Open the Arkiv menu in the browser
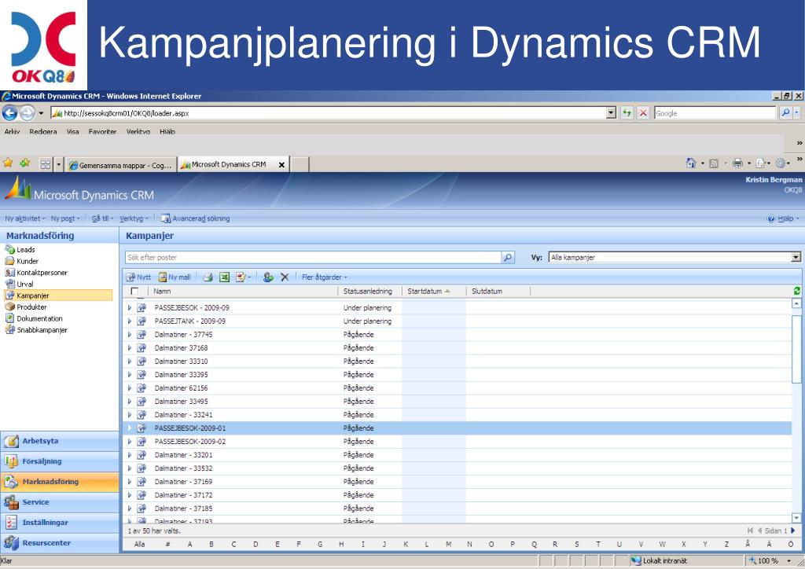 pyautogui.click(x=12, y=132)
